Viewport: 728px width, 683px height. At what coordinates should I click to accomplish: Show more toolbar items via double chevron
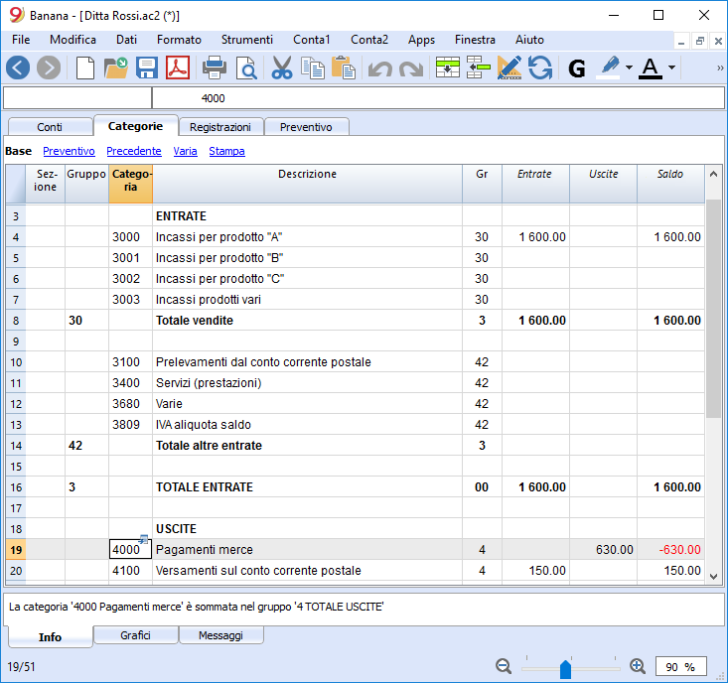click(x=720, y=68)
